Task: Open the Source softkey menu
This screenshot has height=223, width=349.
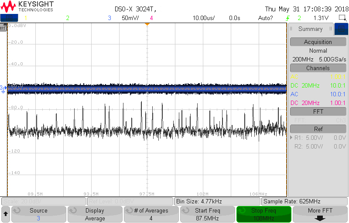Action: click(x=38, y=214)
